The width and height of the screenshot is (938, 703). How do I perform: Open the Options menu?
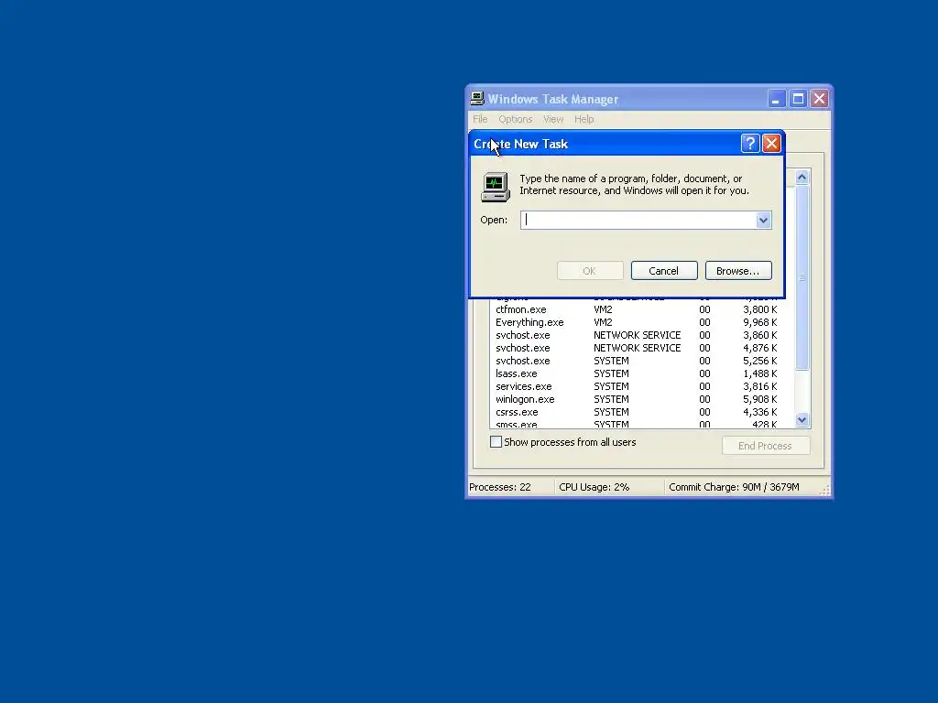515,119
